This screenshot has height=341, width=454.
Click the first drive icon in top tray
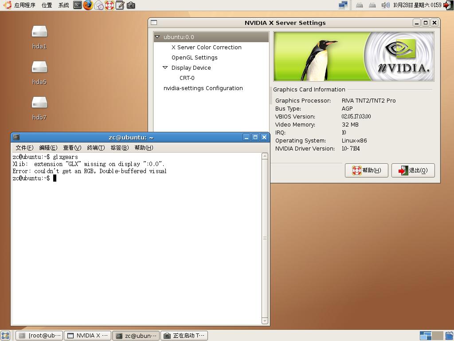pyautogui.click(x=359, y=5)
